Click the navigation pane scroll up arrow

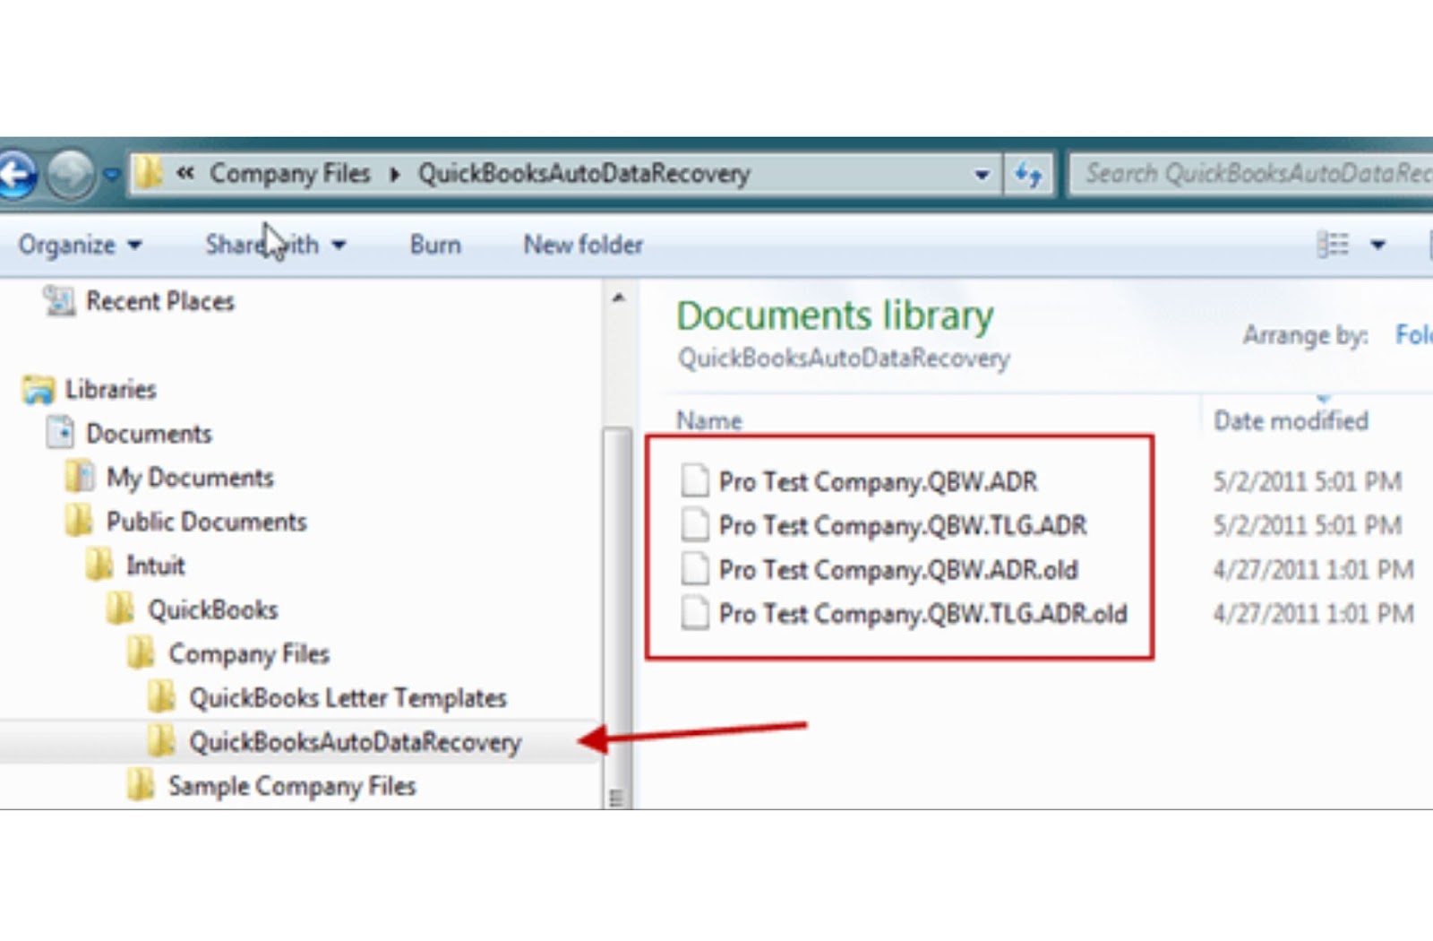coord(618,298)
